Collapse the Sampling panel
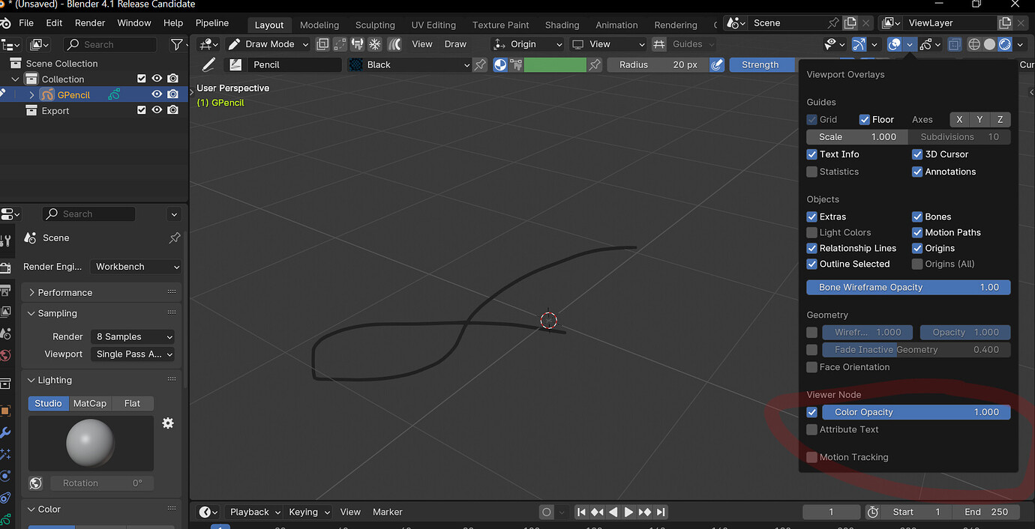1035x529 pixels. click(x=102, y=313)
